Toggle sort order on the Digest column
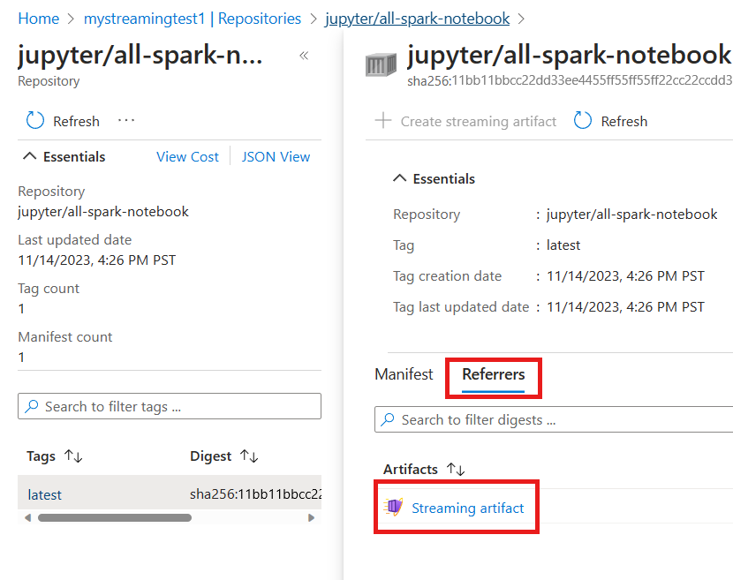The width and height of the screenshot is (733, 580). (x=250, y=456)
